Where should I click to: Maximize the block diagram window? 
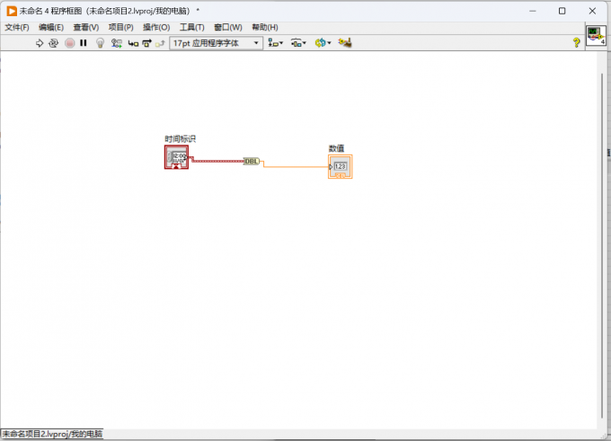click(562, 11)
